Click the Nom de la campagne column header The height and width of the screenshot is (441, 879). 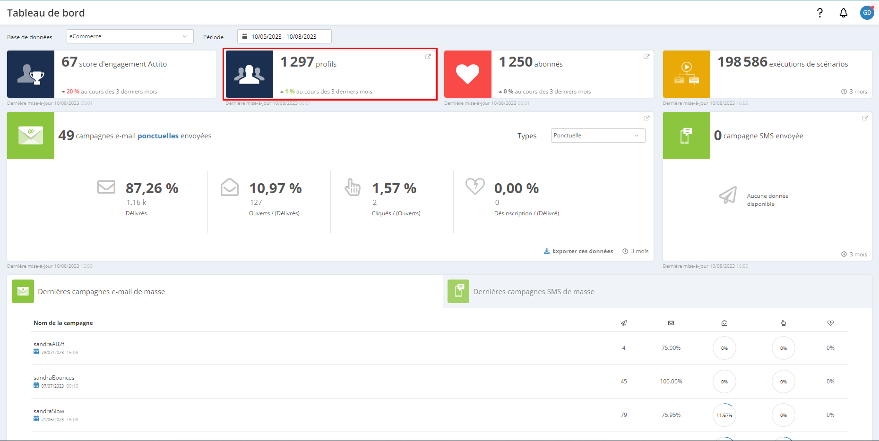click(63, 323)
